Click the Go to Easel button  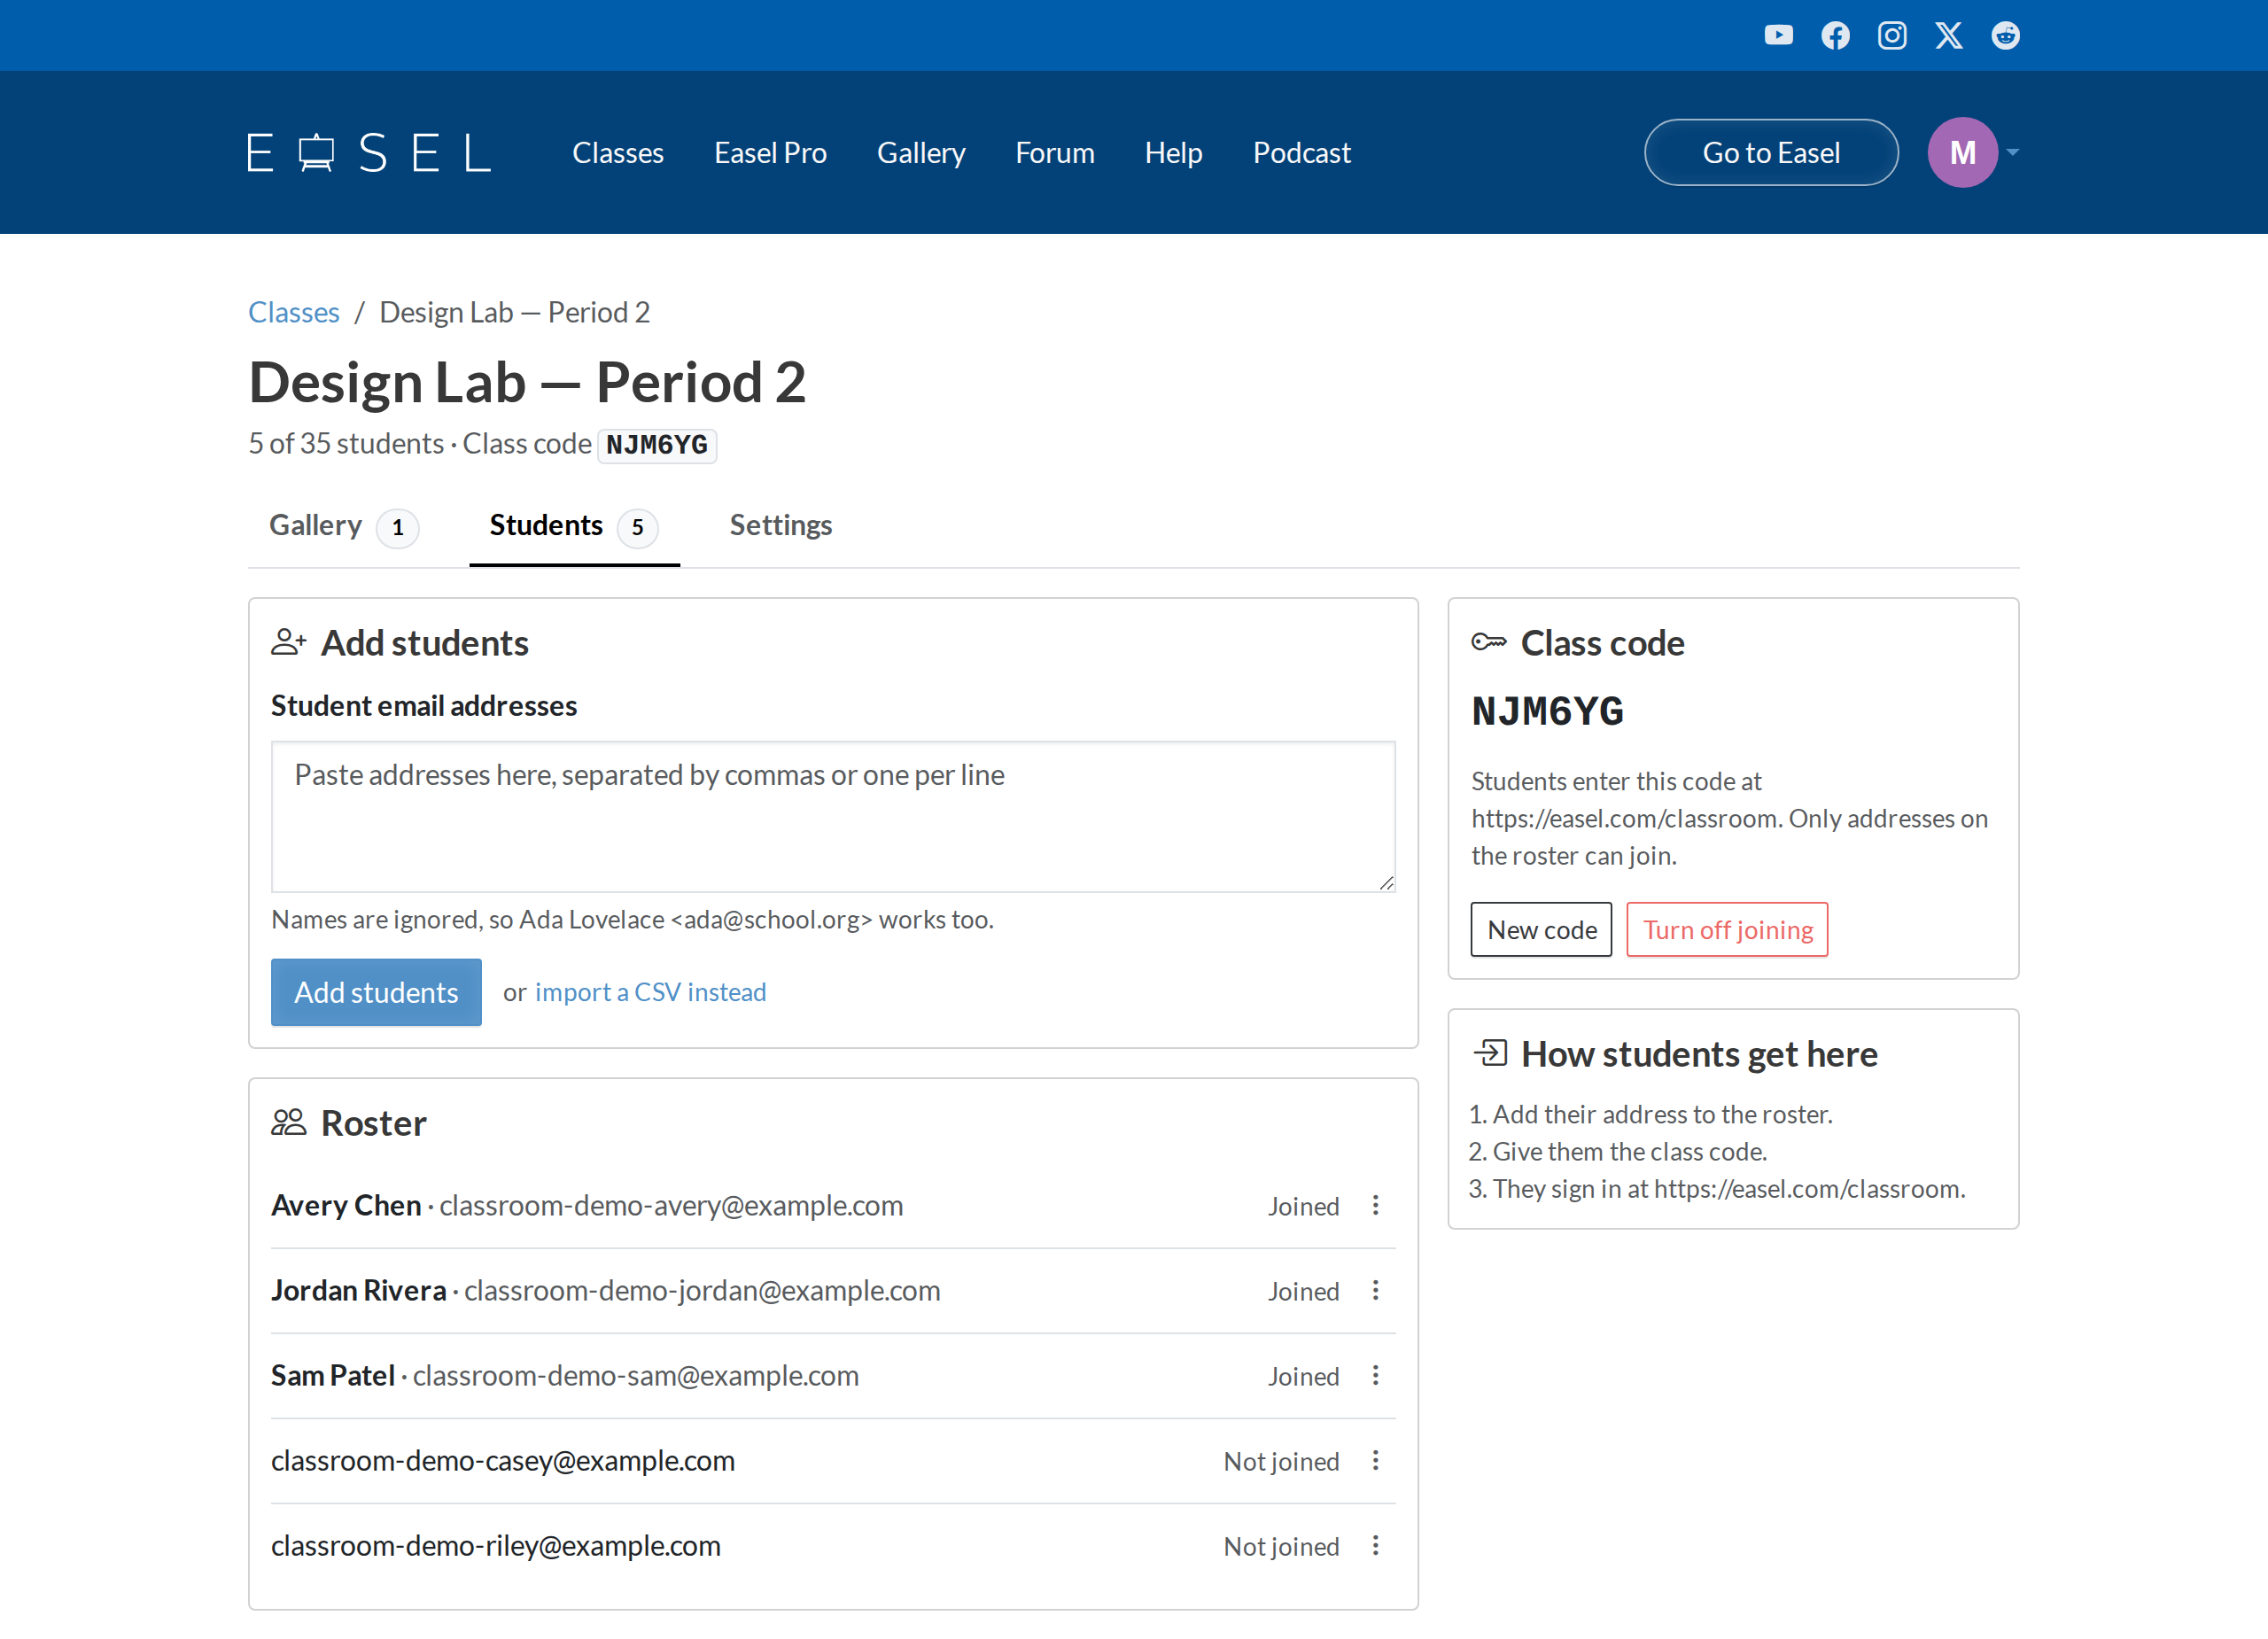click(1771, 153)
